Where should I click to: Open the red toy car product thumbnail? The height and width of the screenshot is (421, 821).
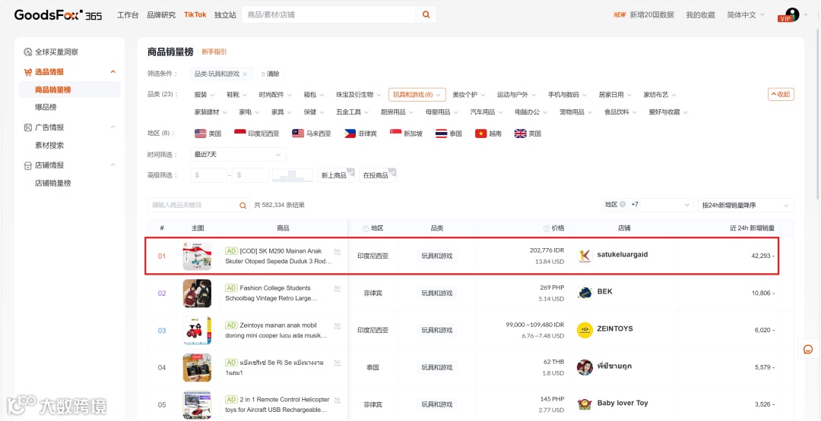197,330
